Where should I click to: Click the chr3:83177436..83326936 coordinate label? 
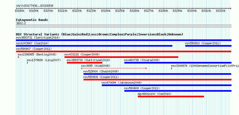35,6
